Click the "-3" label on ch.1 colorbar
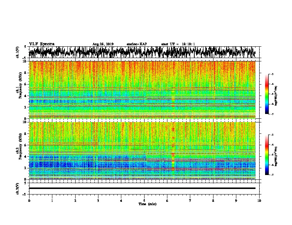Screen dimensions: 292x225 click(272, 74)
